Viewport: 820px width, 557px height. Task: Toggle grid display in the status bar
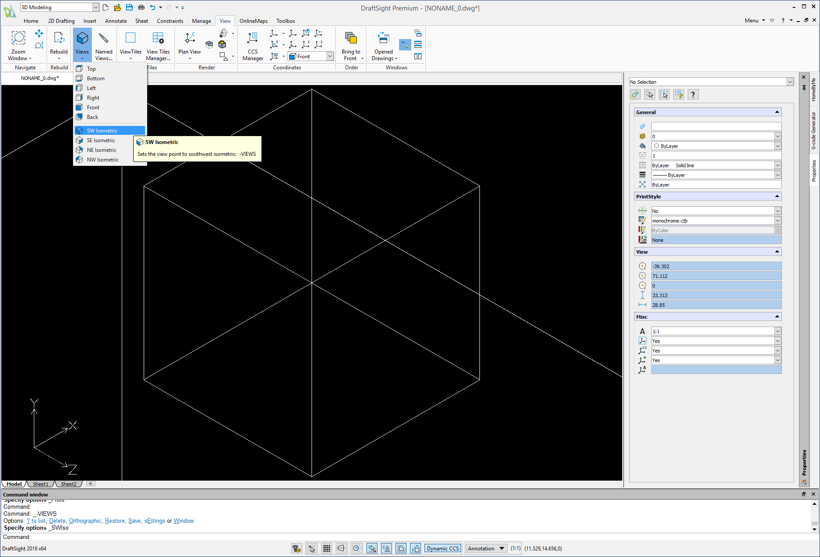(x=327, y=548)
